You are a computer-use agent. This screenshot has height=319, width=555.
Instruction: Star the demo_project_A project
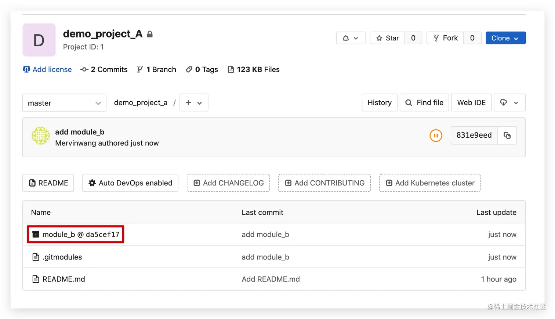(387, 38)
